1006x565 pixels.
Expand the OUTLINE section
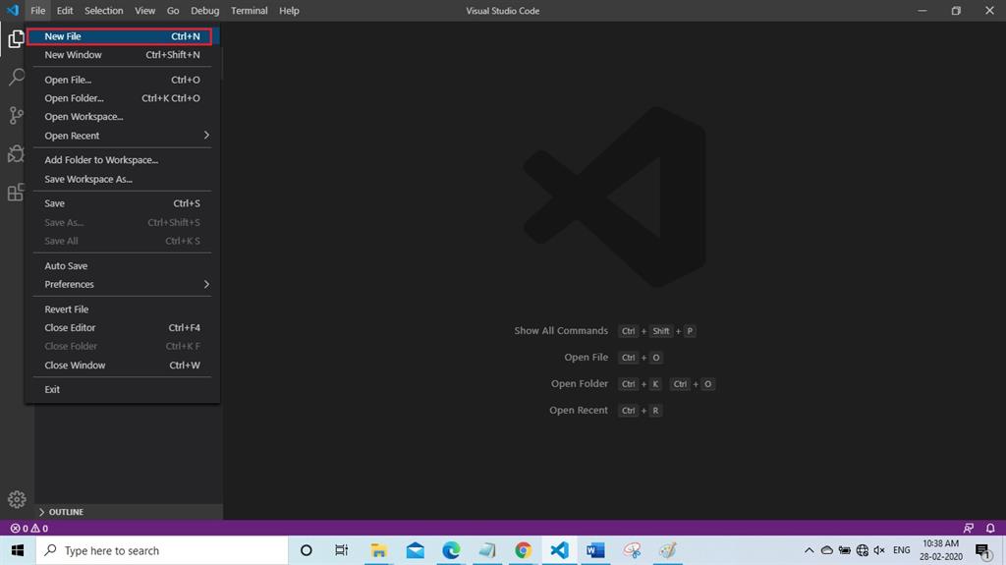[129, 512]
